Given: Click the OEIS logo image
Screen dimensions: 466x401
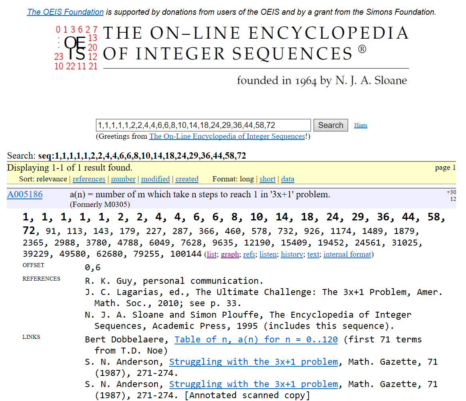Looking at the screenshot, I should pos(76,48).
